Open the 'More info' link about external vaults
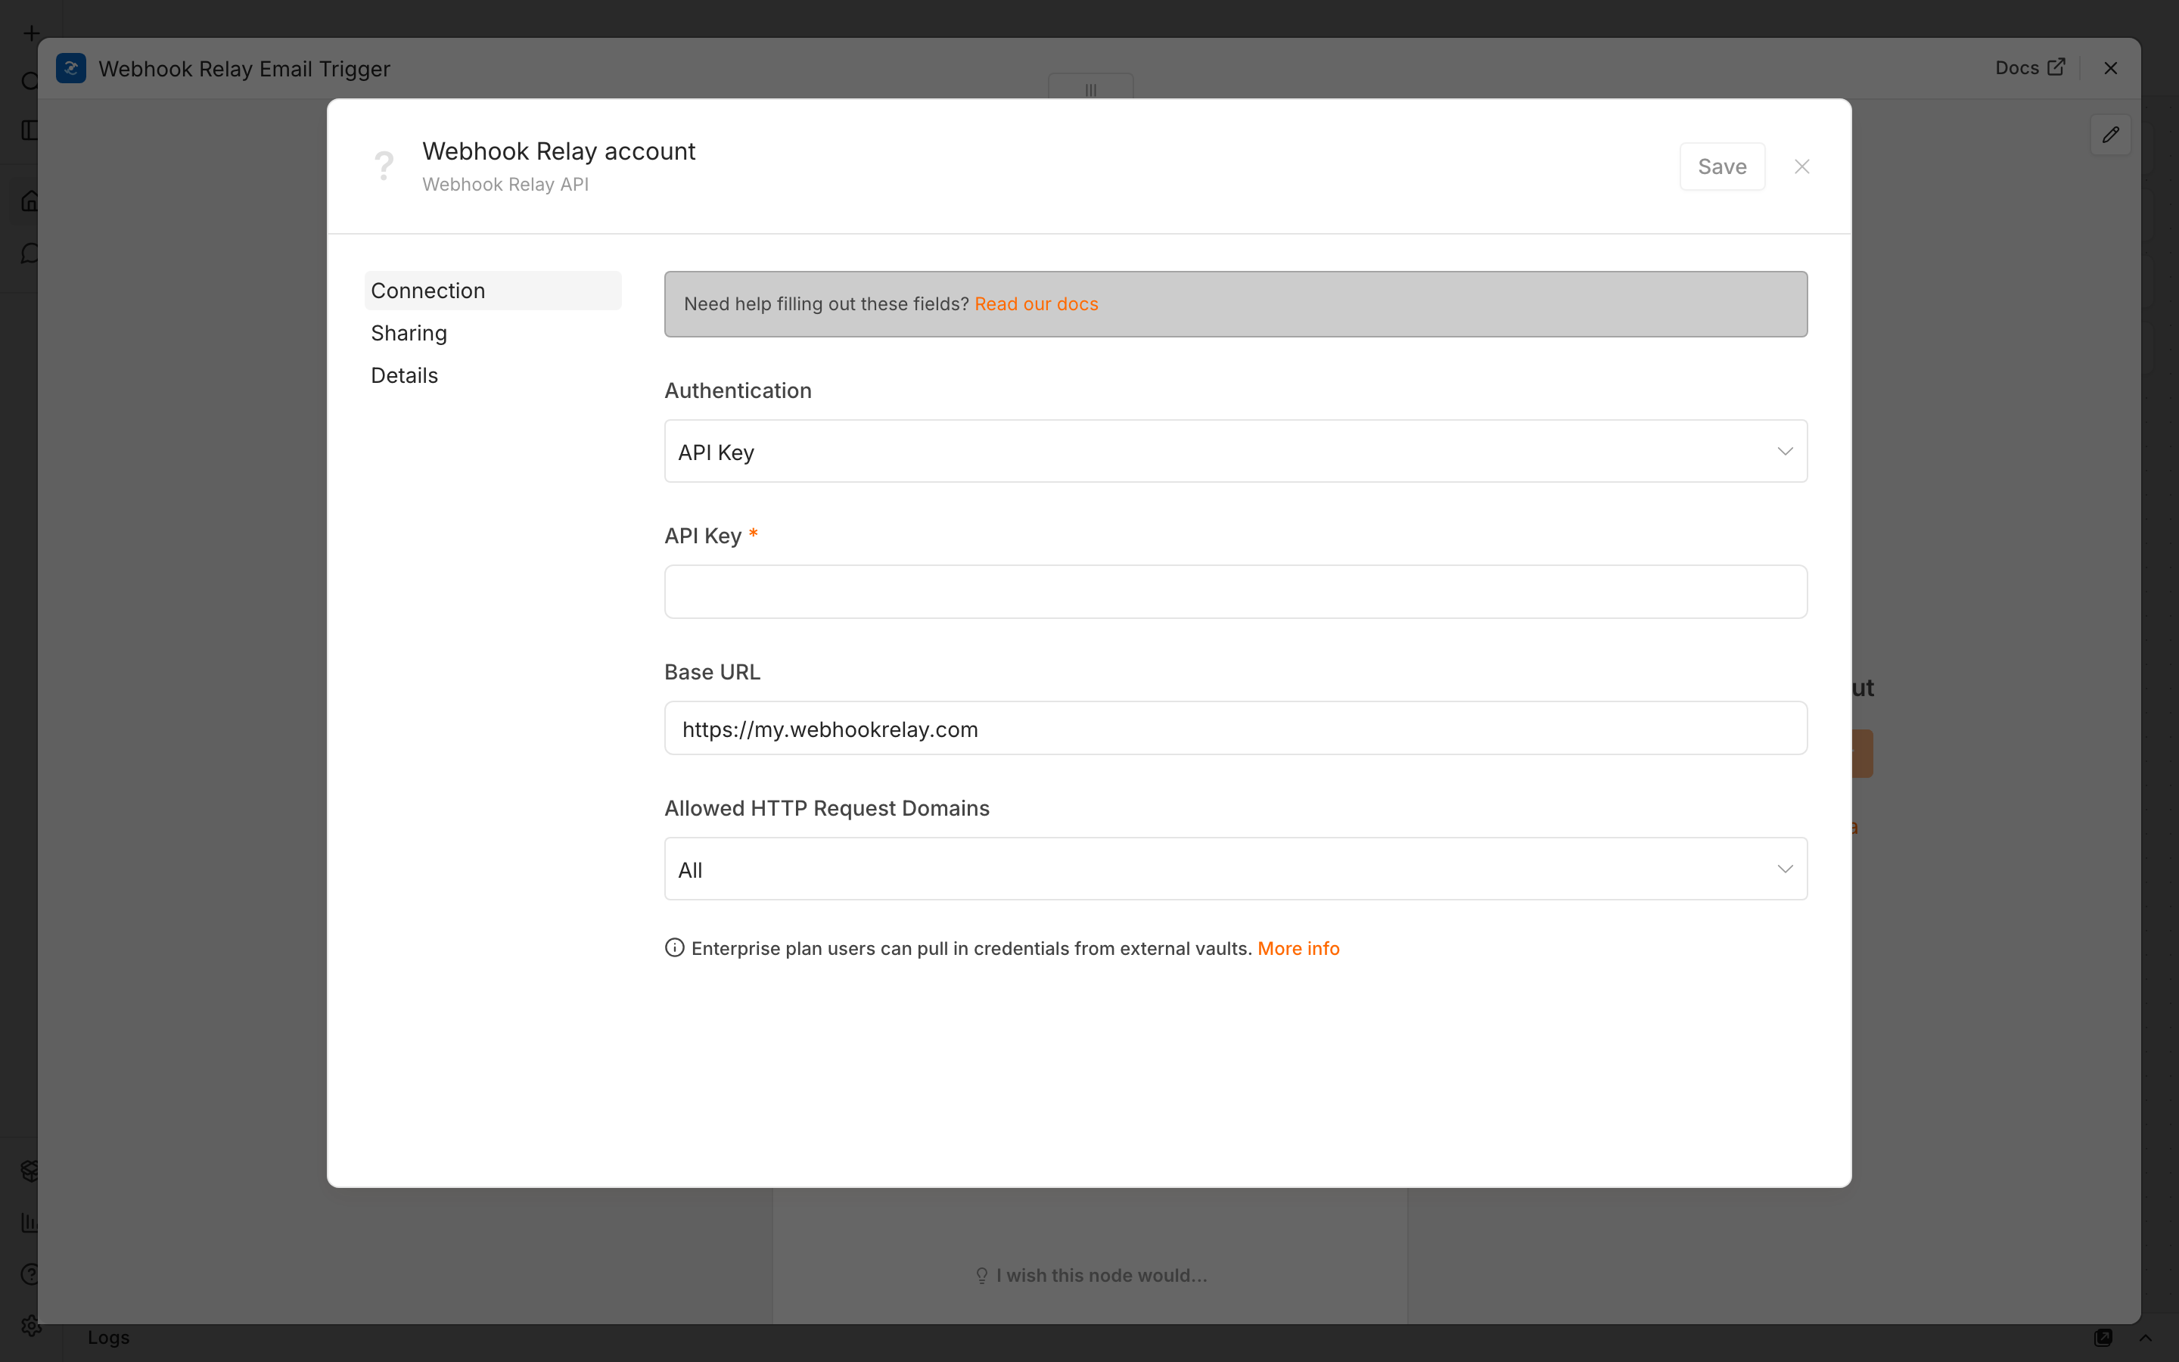 (1298, 949)
